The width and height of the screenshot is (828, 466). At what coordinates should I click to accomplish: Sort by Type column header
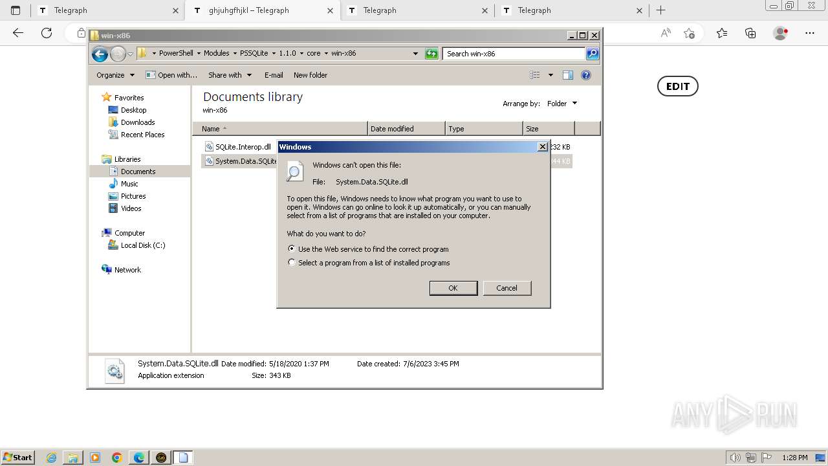click(484, 129)
